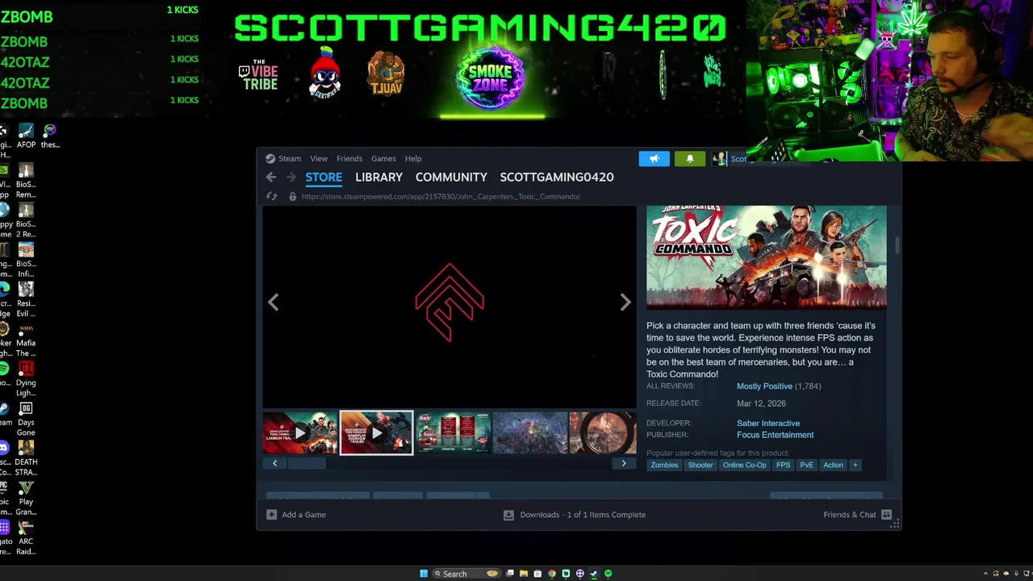Screen dimensions: 1033x581
Task: Select the Shooter tag
Action: [x=701, y=465]
